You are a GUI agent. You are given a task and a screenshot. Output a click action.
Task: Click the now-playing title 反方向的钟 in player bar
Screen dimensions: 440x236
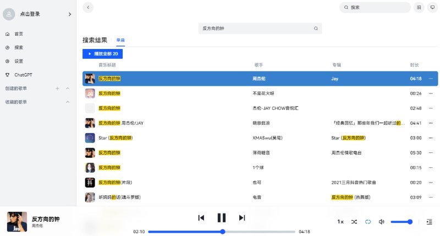(x=46, y=219)
